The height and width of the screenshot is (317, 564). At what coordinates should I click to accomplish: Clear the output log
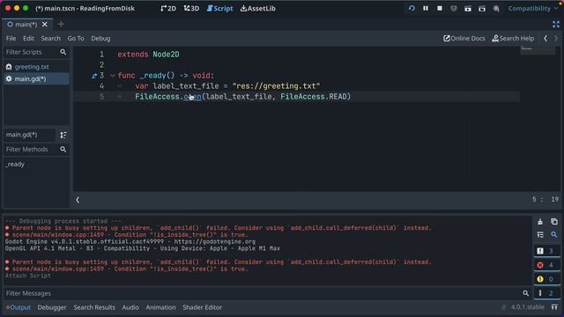point(540,222)
